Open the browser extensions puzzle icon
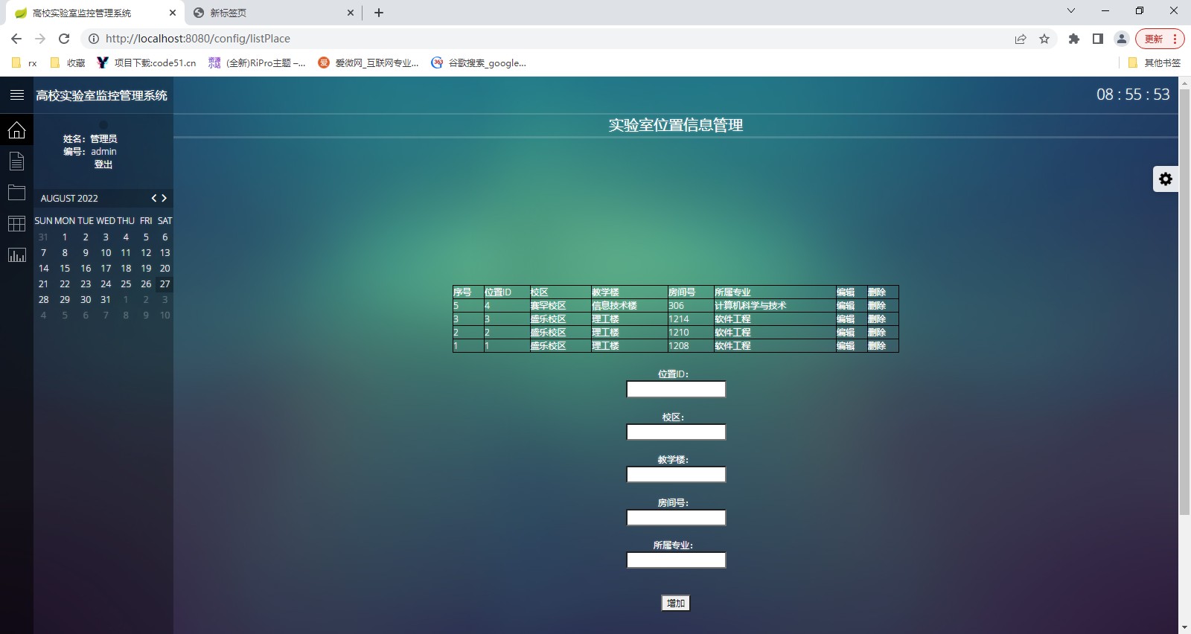 click(x=1074, y=39)
